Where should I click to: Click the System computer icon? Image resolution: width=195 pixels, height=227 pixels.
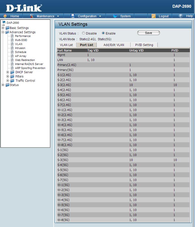(x=115, y=16)
